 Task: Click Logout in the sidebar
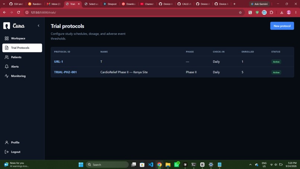pos(22,152)
